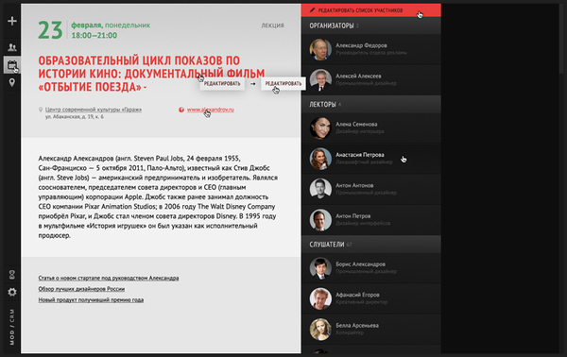Click Редактировать список участников button
Image resolution: width=567 pixels, height=357 pixels.
pos(371,10)
